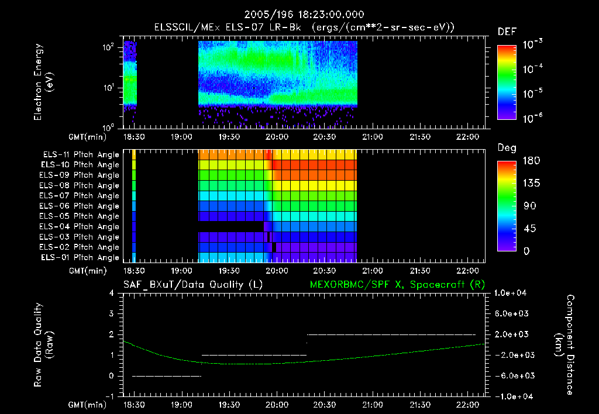Click the 10⁰ tick on electron energy axis
Image resolution: width=599 pixels, height=414 pixels.
pyautogui.click(x=108, y=127)
